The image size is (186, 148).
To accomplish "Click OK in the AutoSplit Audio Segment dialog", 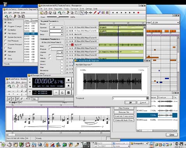I will point(130,102).
